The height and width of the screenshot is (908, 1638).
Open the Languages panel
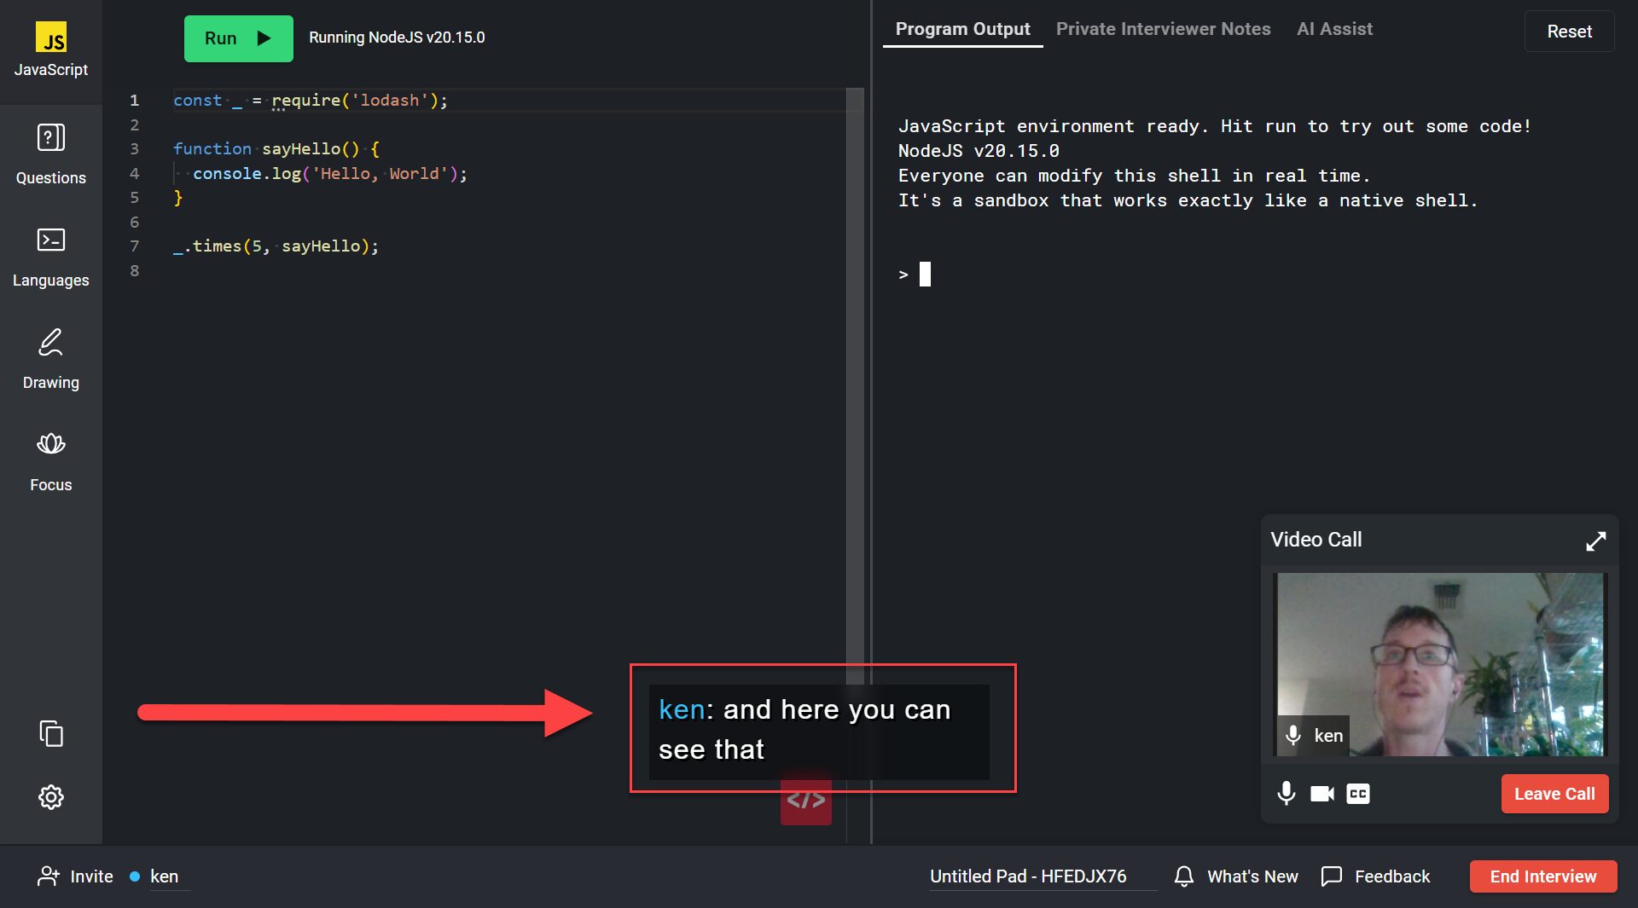point(50,256)
